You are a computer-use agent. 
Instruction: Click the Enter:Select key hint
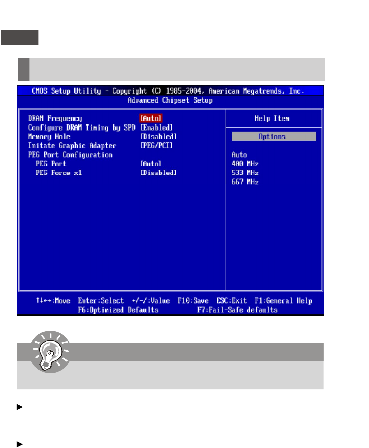click(x=101, y=301)
